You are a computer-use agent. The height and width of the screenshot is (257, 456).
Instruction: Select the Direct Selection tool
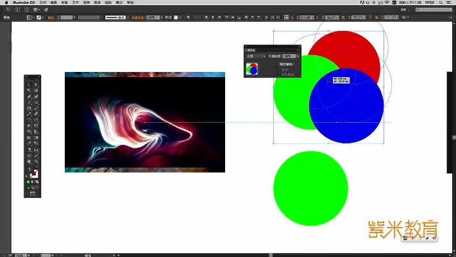[x=37, y=85]
